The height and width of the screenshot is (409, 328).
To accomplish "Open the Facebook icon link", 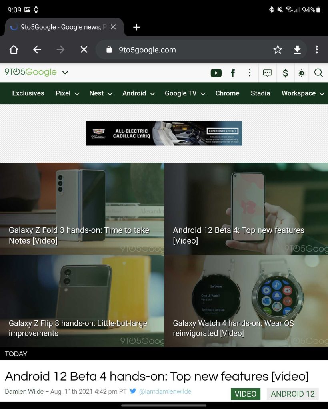I will click(233, 73).
